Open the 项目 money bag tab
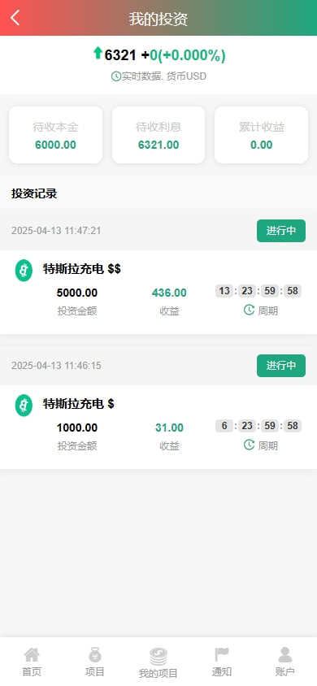317x686 pixels. pos(95,662)
